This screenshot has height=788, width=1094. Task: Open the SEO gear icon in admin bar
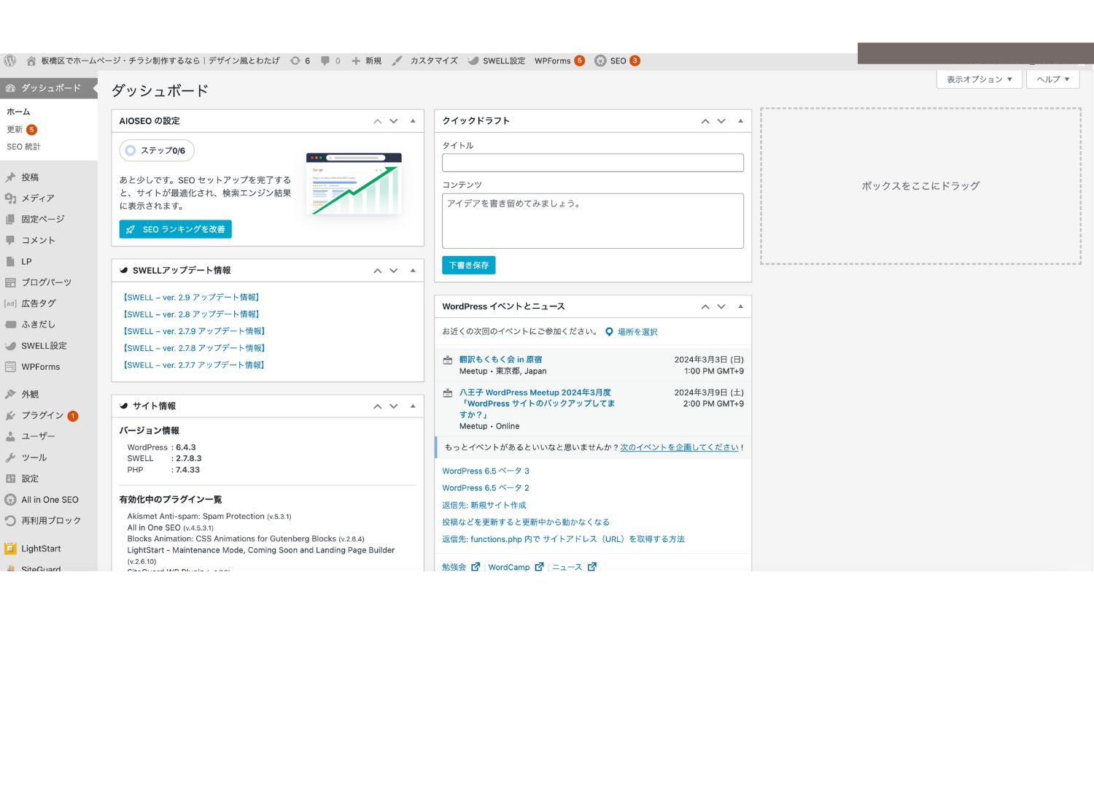(600, 61)
